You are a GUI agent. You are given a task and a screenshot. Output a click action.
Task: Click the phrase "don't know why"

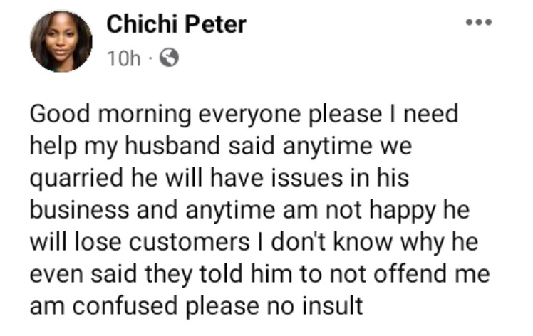coord(358,243)
